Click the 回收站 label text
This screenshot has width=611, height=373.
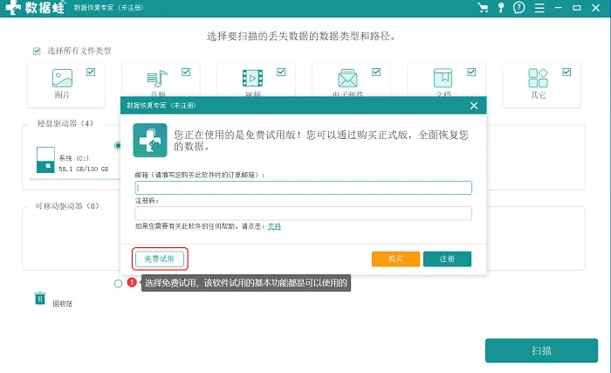pyautogui.click(x=62, y=303)
